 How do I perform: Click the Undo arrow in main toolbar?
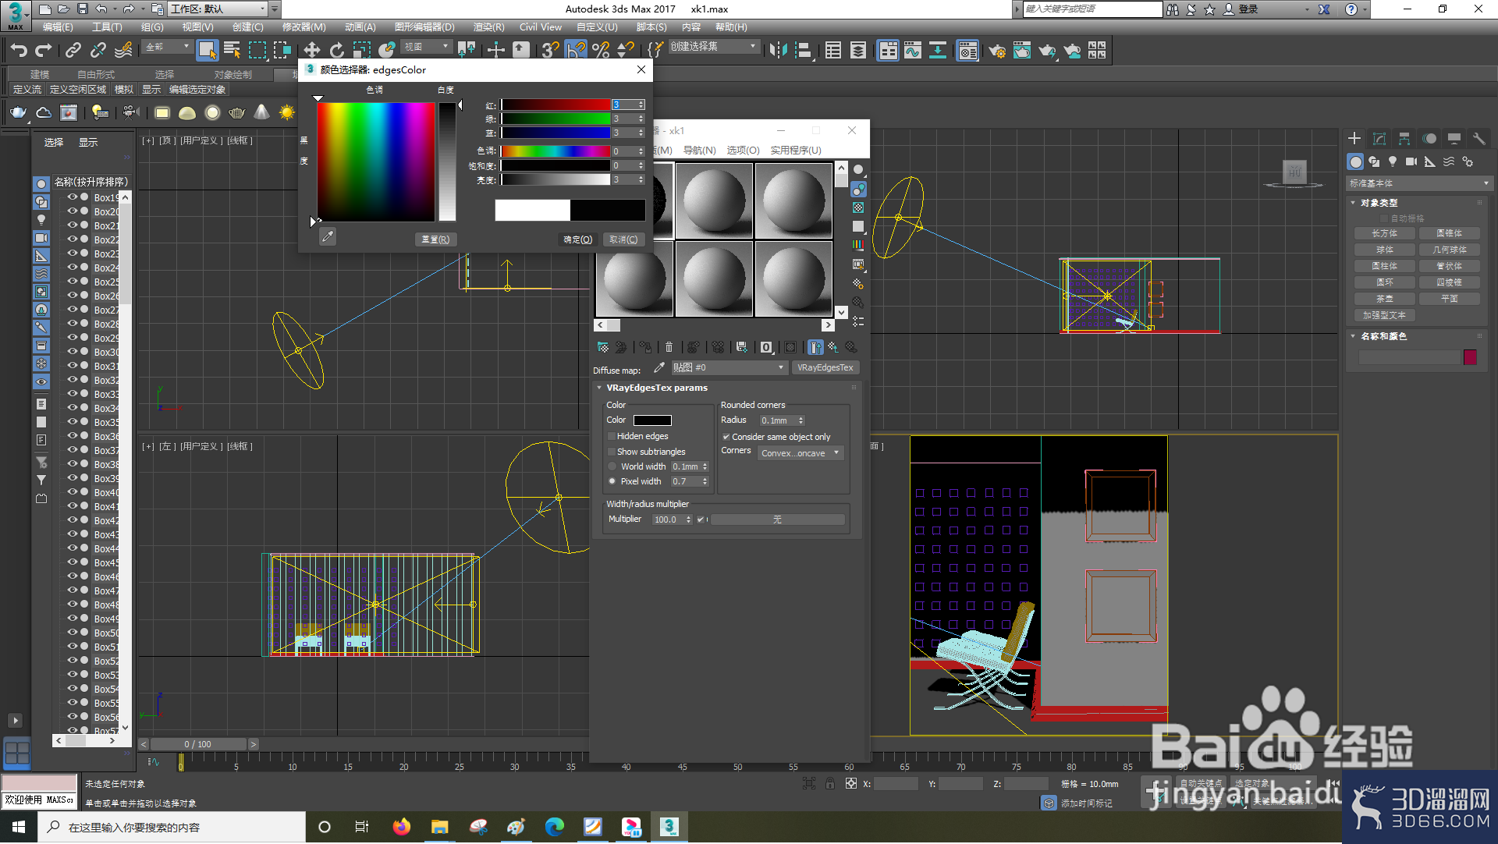coord(19,50)
